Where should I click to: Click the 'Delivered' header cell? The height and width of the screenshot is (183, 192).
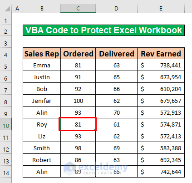tap(116, 53)
